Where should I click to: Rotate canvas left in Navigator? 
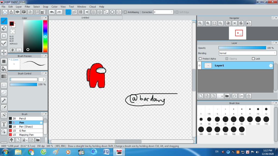coord(228,23)
